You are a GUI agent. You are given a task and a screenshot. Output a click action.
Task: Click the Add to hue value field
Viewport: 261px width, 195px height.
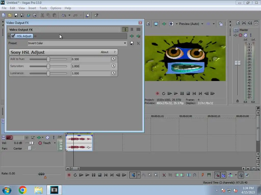point(91,59)
